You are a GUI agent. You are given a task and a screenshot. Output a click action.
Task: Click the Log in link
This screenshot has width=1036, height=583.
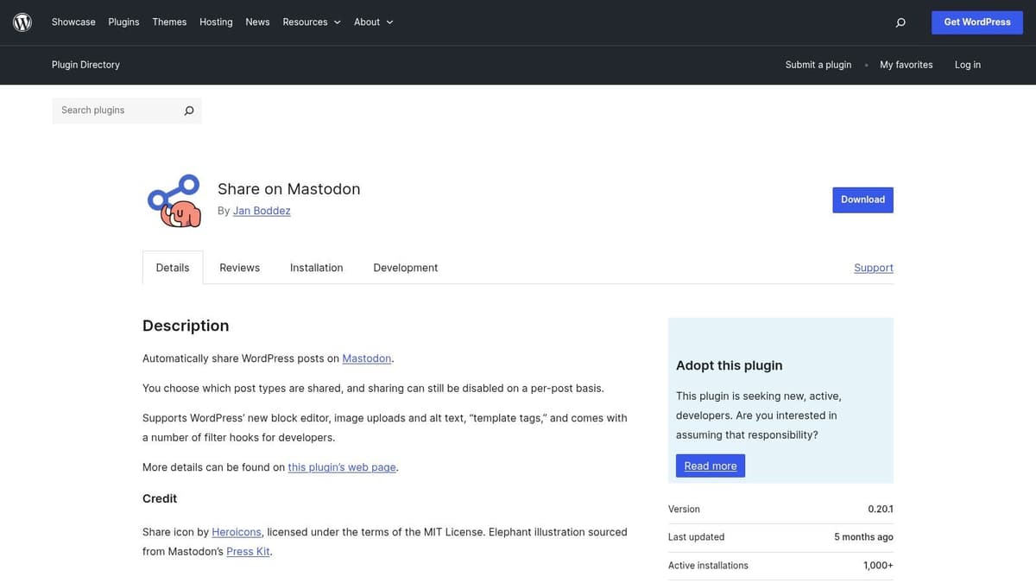pyautogui.click(x=968, y=65)
